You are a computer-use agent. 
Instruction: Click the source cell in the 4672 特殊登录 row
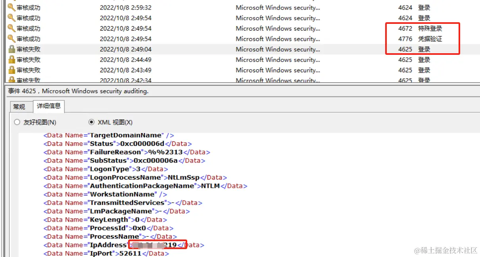(278, 29)
